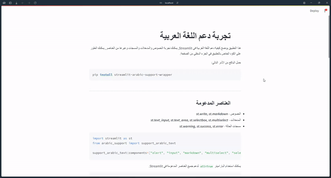Click the main Arabic page title heading

[x=195, y=36]
